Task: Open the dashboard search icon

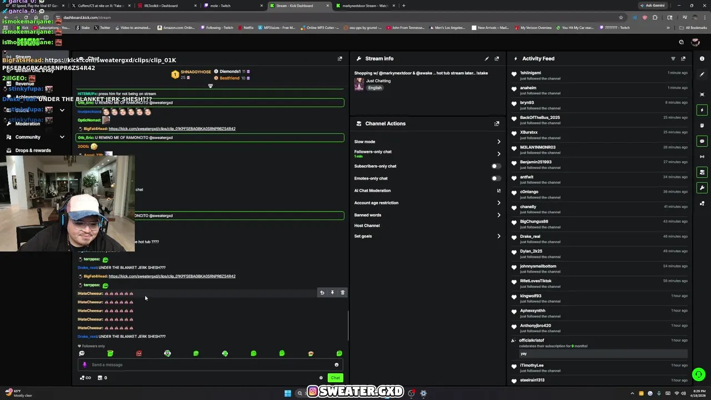Action: coord(681,42)
